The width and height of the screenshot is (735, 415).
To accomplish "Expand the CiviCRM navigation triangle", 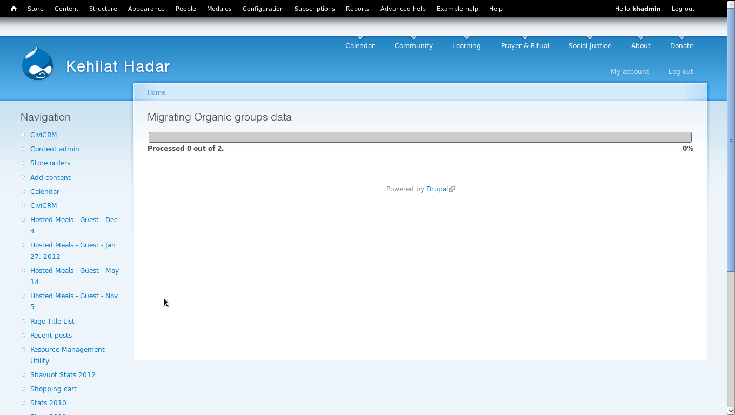I will click(24, 135).
